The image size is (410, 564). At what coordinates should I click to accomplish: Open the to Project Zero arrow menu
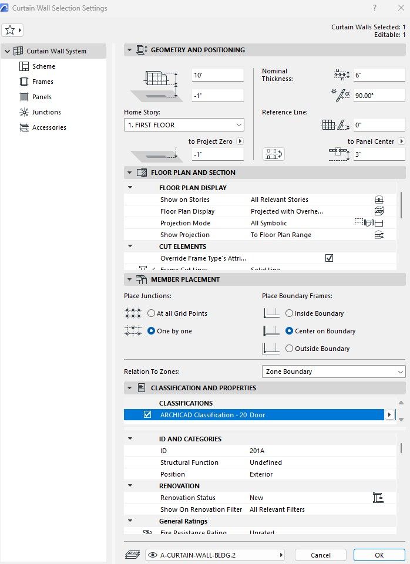(240, 141)
